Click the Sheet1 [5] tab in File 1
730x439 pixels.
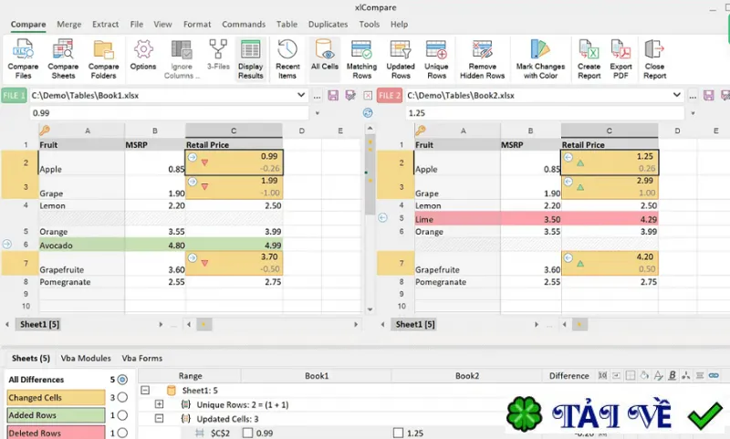39,325
